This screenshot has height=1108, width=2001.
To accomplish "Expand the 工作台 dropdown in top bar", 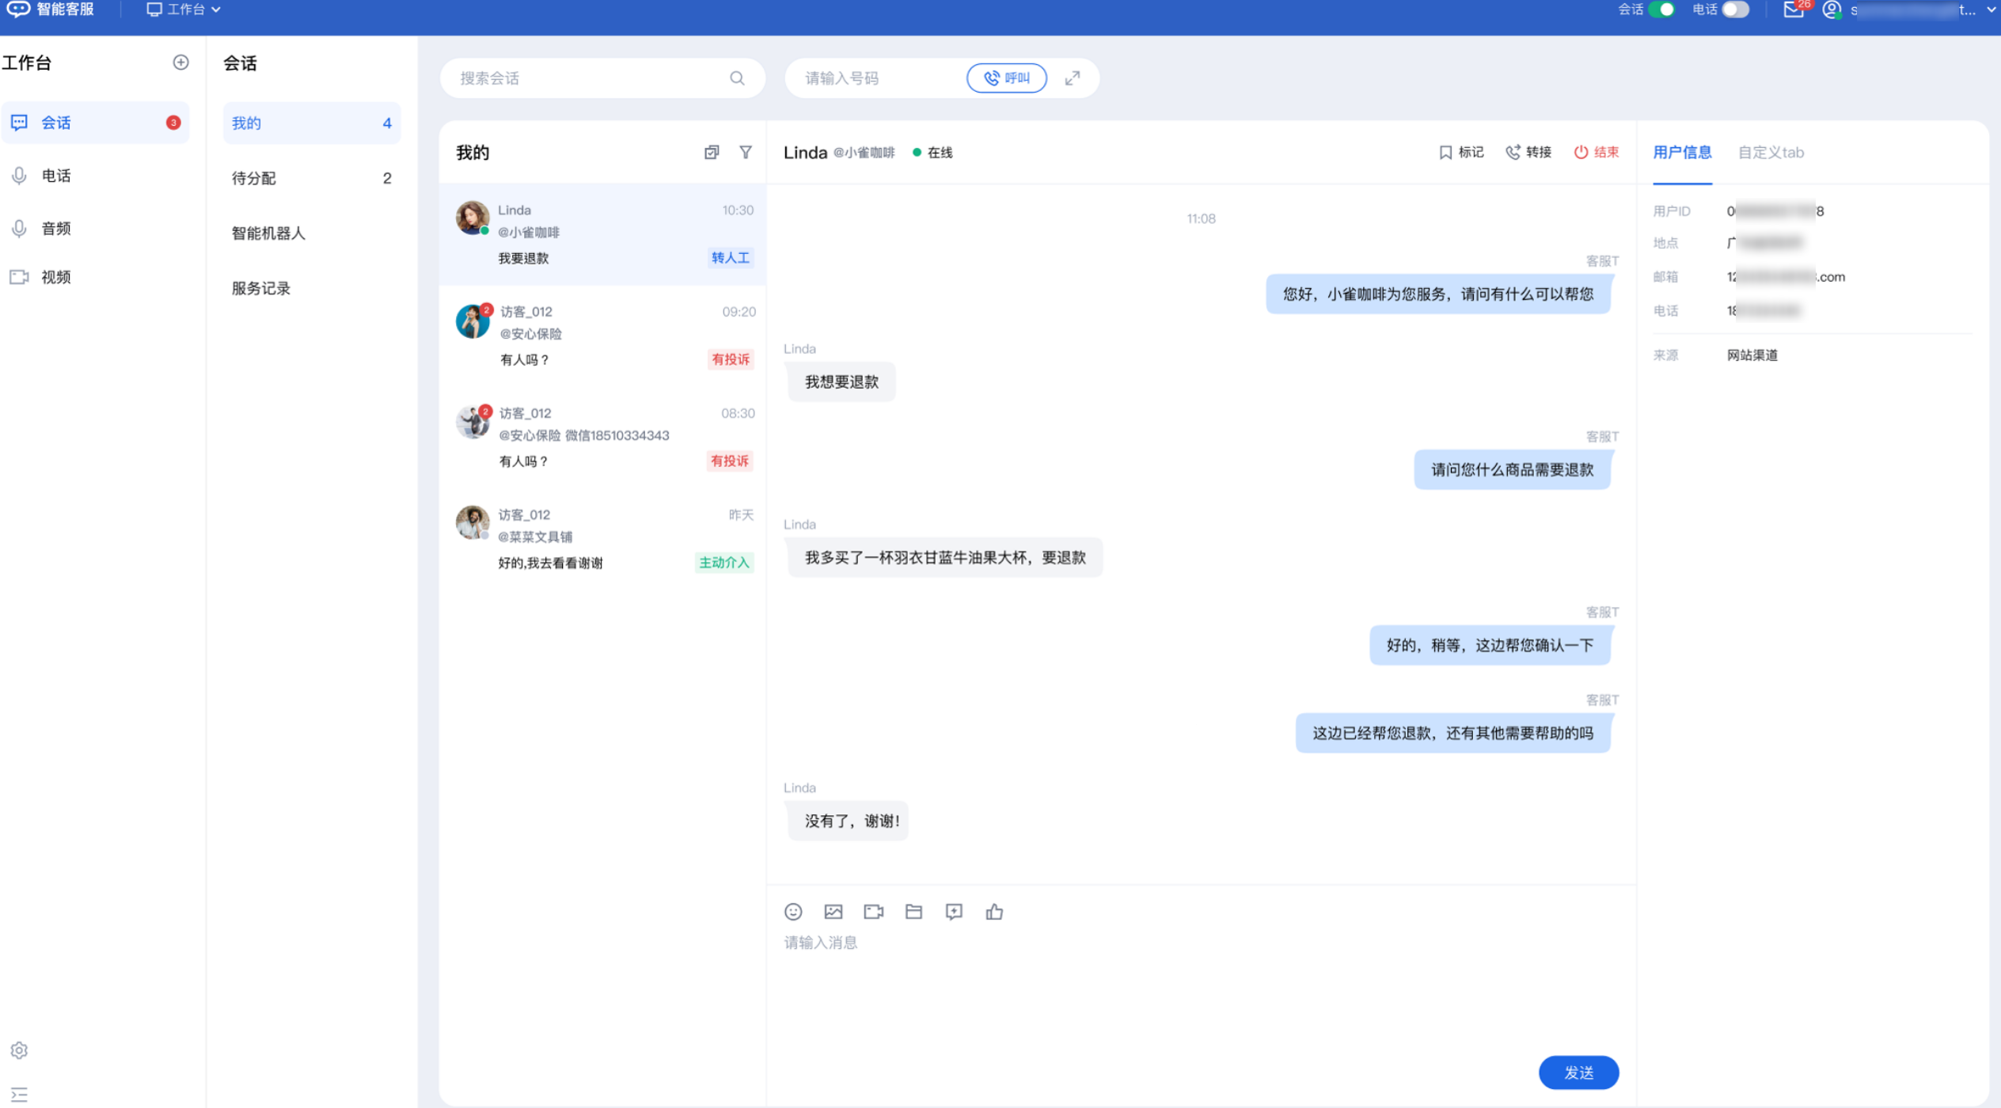I will pyautogui.click(x=184, y=9).
